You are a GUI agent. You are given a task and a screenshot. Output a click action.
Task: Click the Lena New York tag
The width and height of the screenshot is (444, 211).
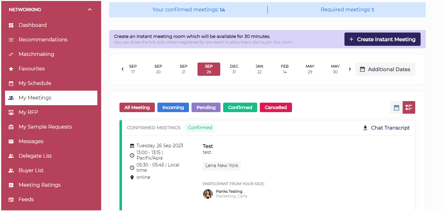(222, 166)
